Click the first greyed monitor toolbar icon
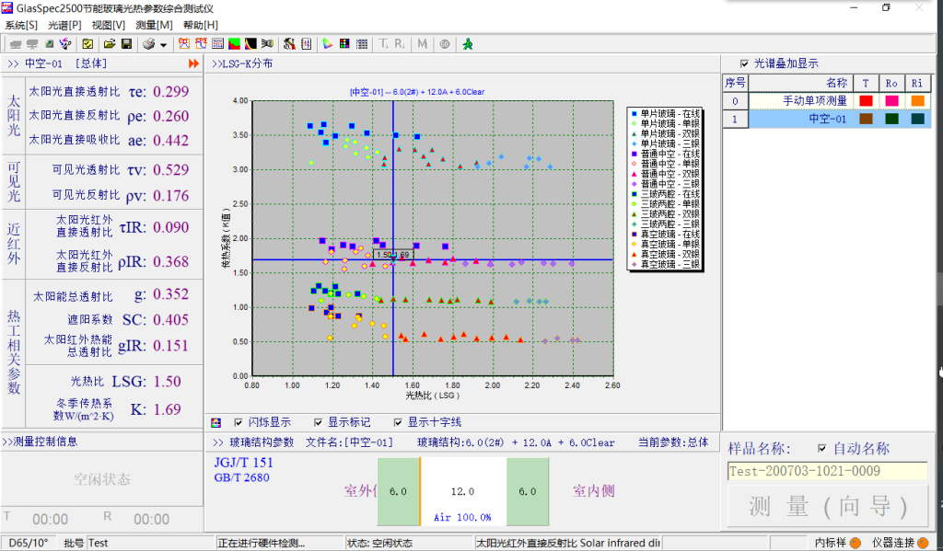Viewport: 943px width, 551px height. (16, 44)
